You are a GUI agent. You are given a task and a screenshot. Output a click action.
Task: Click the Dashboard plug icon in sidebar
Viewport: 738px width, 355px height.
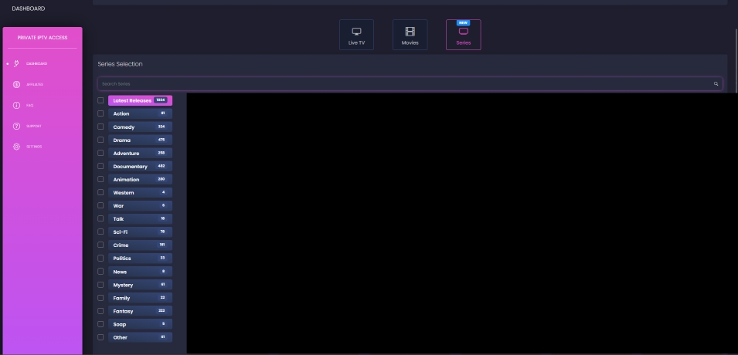pyautogui.click(x=16, y=63)
